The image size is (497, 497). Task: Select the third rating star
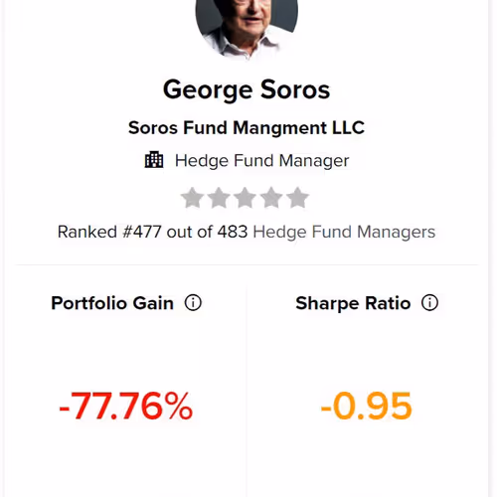pyautogui.click(x=245, y=198)
